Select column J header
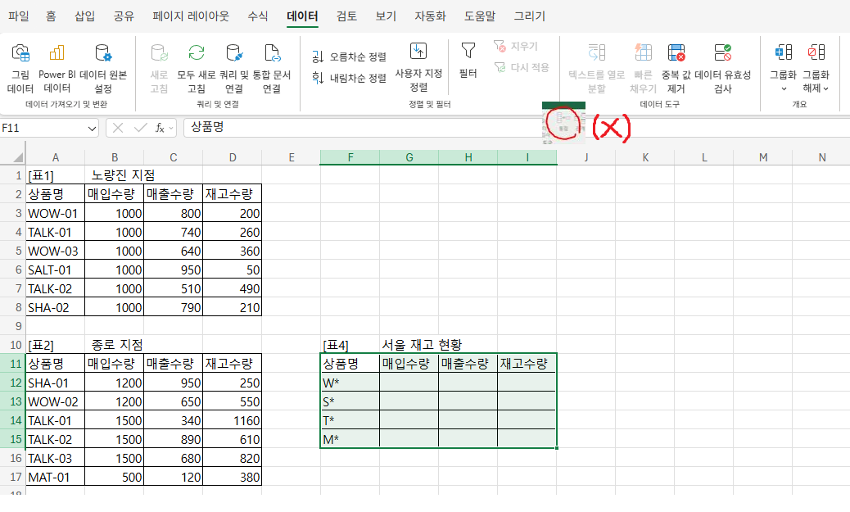The height and width of the screenshot is (512, 850). pos(586,157)
